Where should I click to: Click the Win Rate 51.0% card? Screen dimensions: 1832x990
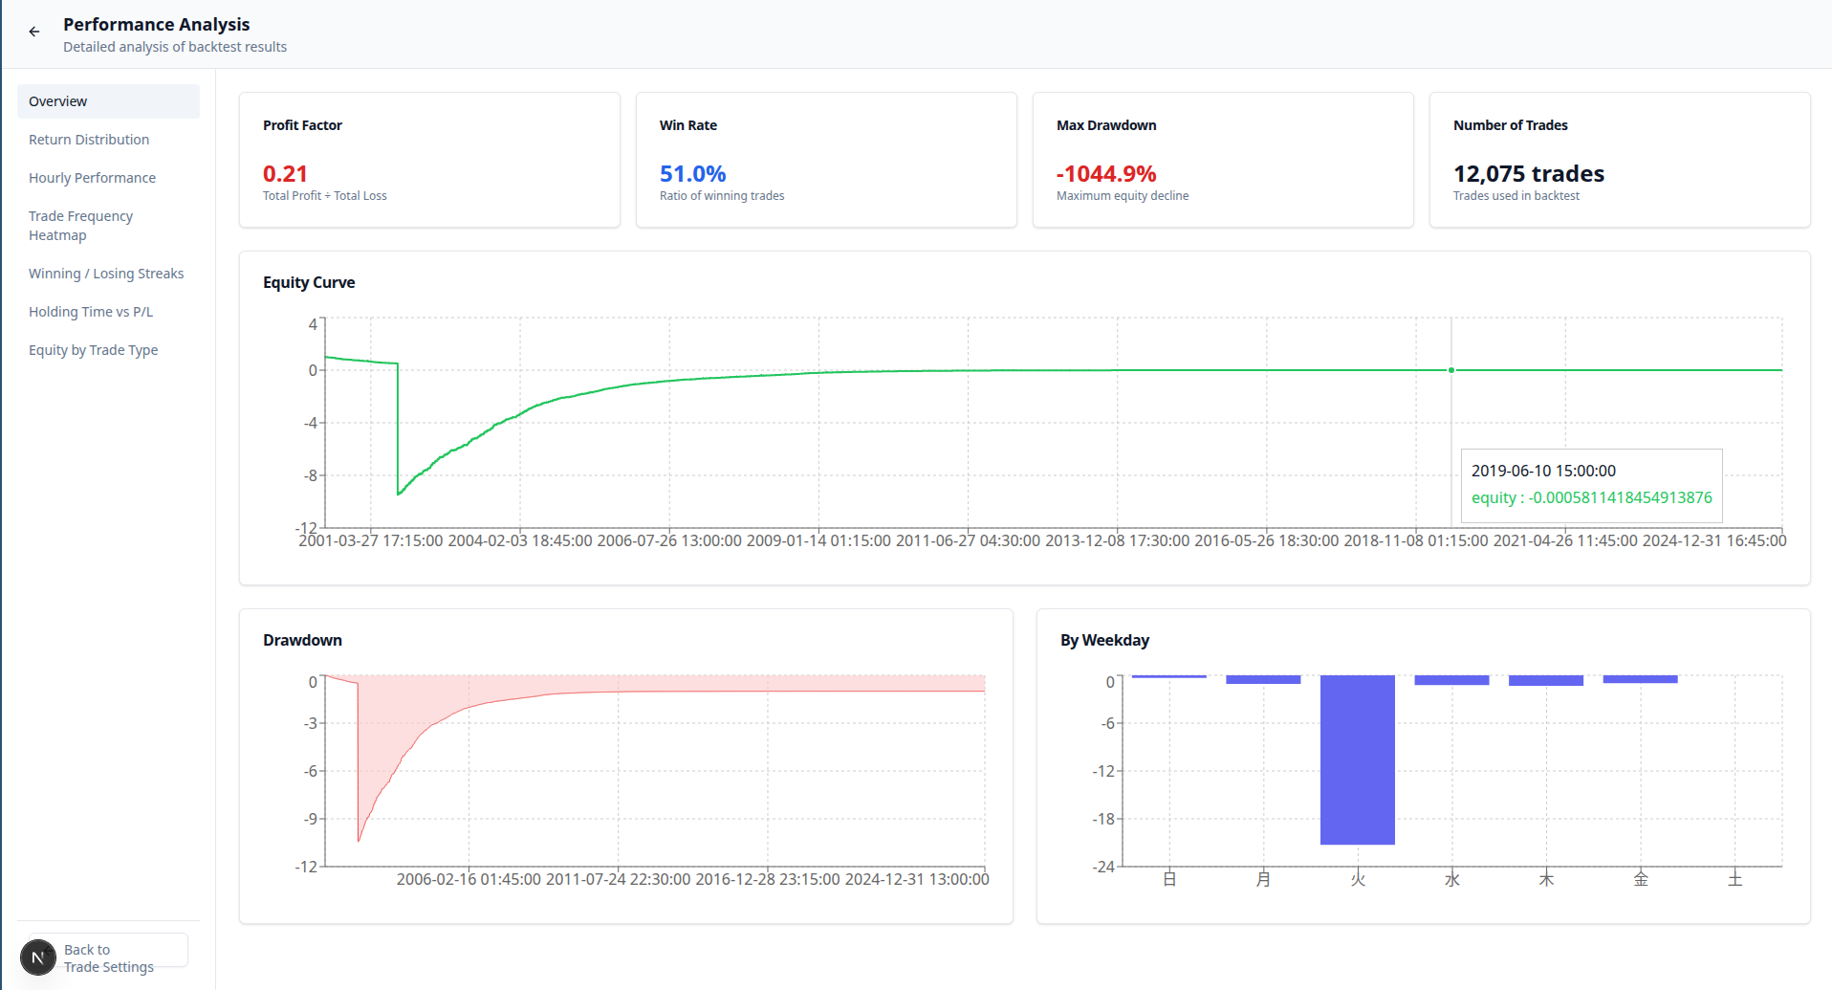pos(826,160)
